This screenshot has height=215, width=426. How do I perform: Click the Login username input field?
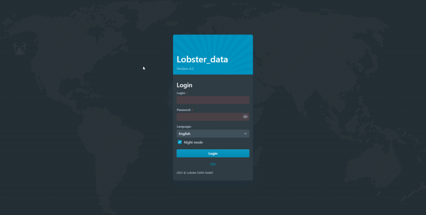click(x=213, y=100)
